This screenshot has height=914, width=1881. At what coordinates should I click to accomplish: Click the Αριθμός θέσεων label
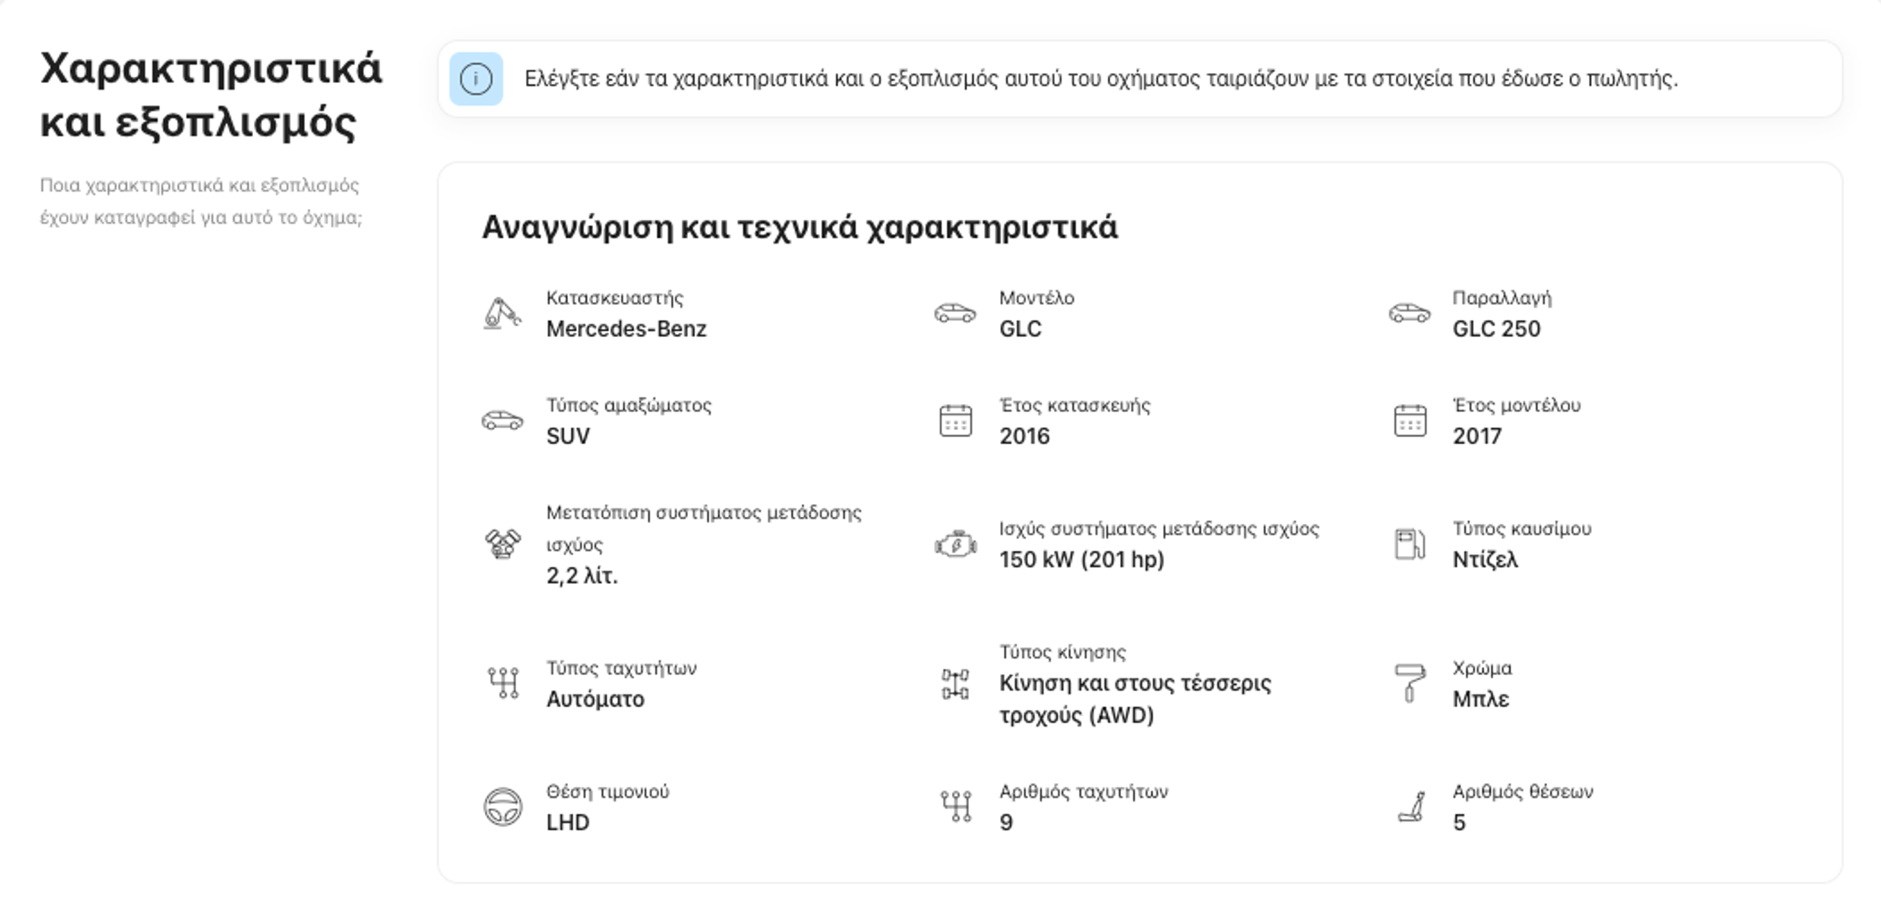[1523, 792]
